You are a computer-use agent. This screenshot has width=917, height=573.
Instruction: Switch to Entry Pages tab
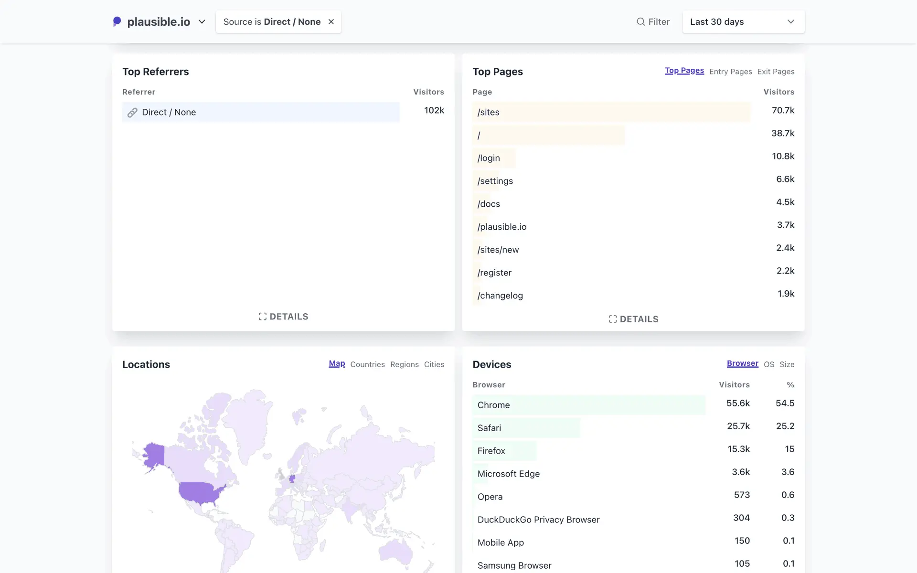point(730,72)
